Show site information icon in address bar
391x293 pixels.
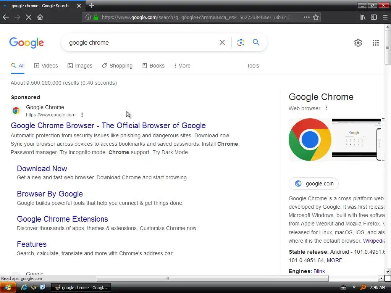click(x=88, y=17)
